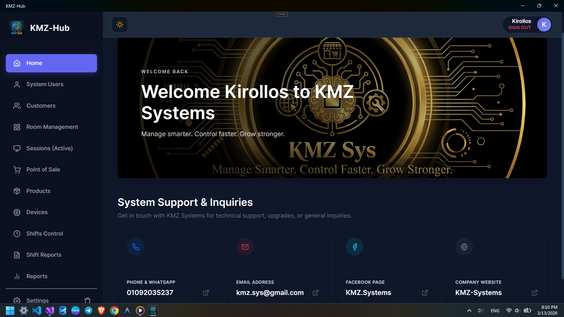Click the Facebook icon on the contact card

click(x=354, y=247)
